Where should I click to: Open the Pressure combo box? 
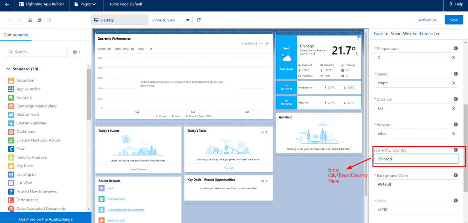coord(416,134)
